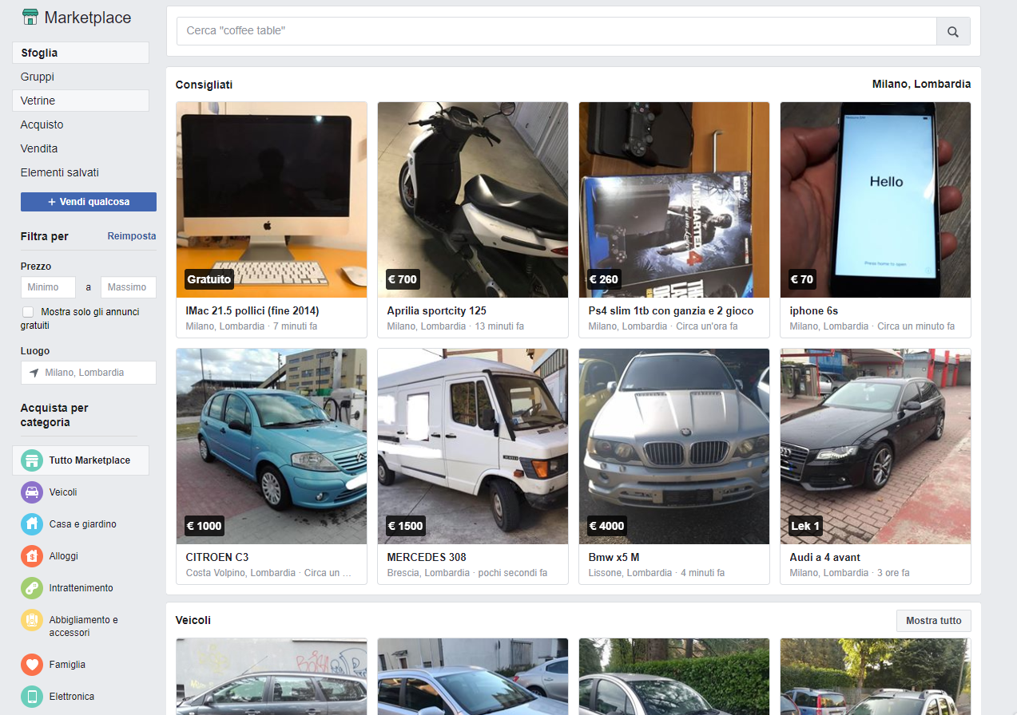
Task: Click the yellow Abbigliamento e accessori icon
Action: click(x=32, y=620)
